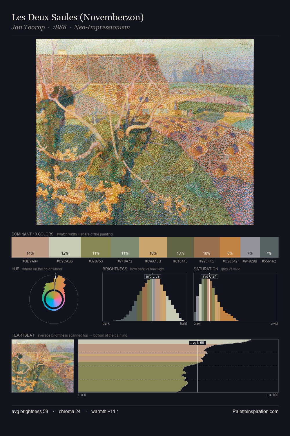Click the '#C28342' hex code label
This screenshot has height=436, width=290.
pyautogui.click(x=230, y=261)
